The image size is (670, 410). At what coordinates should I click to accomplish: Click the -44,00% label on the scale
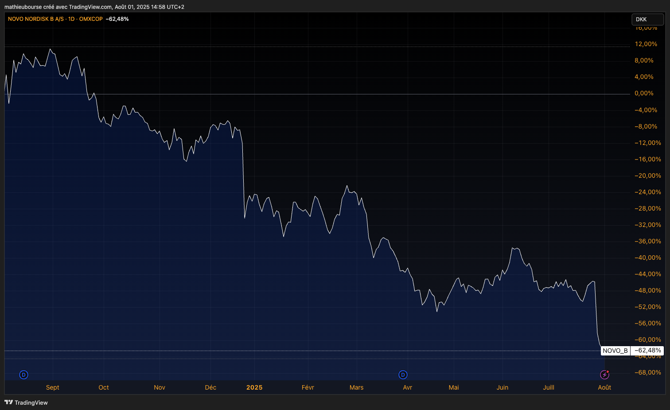tap(648, 274)
